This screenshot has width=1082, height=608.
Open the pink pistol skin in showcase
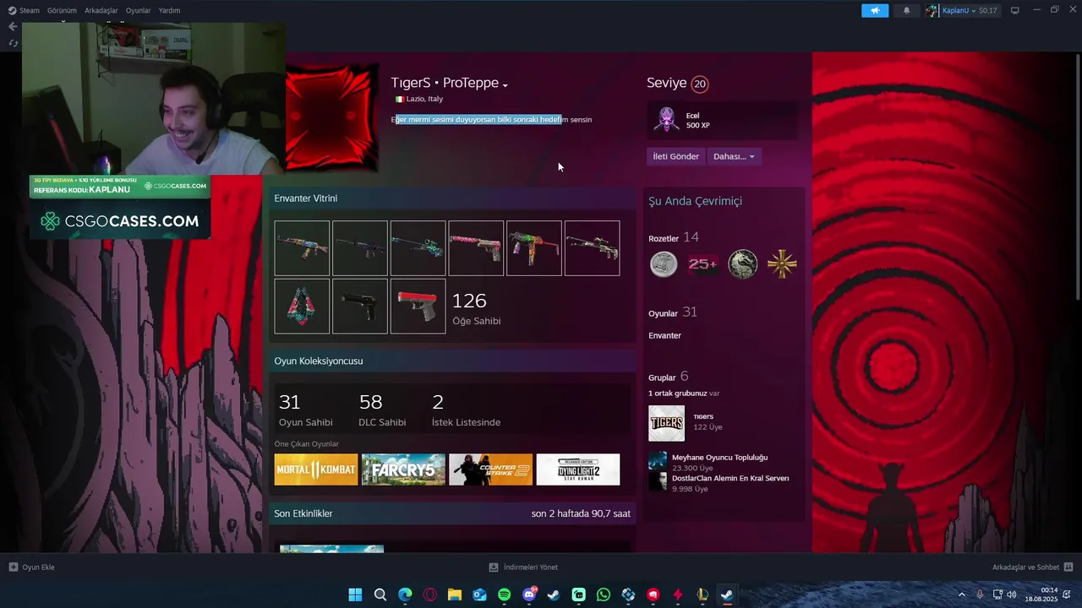[x=476, y=248]
